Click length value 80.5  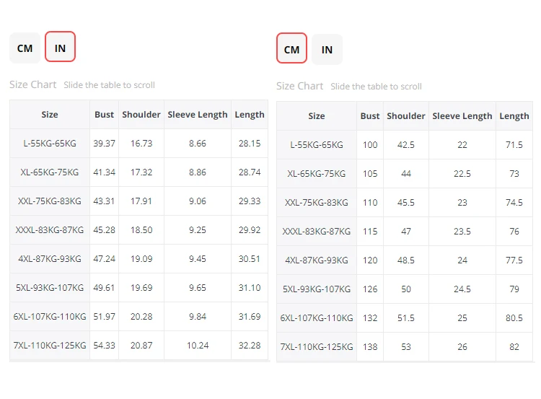[x=514, y=318]
